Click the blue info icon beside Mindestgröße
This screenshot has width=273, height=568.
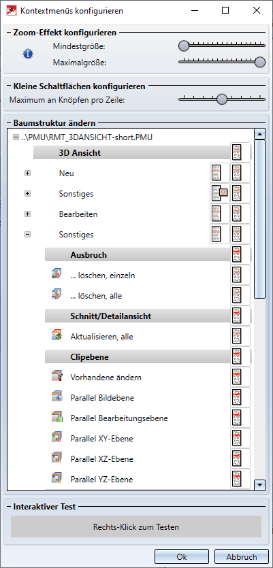pyautogui.click(x=28, y=54)
